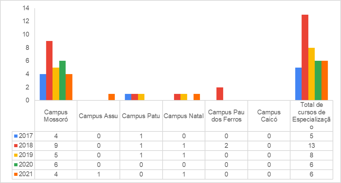Click Total de cursos de Especialização label
The width and height of the screenshot is (341, 183).
click(x=312, y=116)
